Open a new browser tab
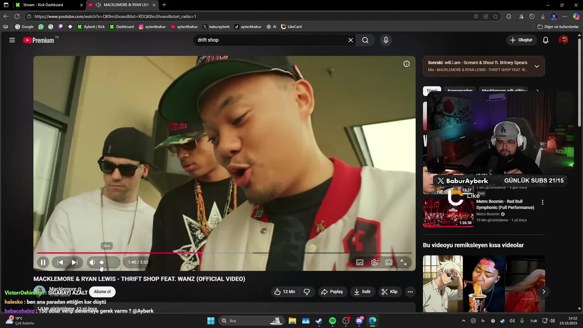 tap(164, 5)
